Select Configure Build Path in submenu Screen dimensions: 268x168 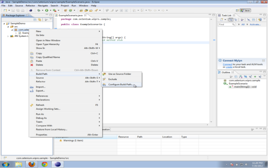point(122,84)
